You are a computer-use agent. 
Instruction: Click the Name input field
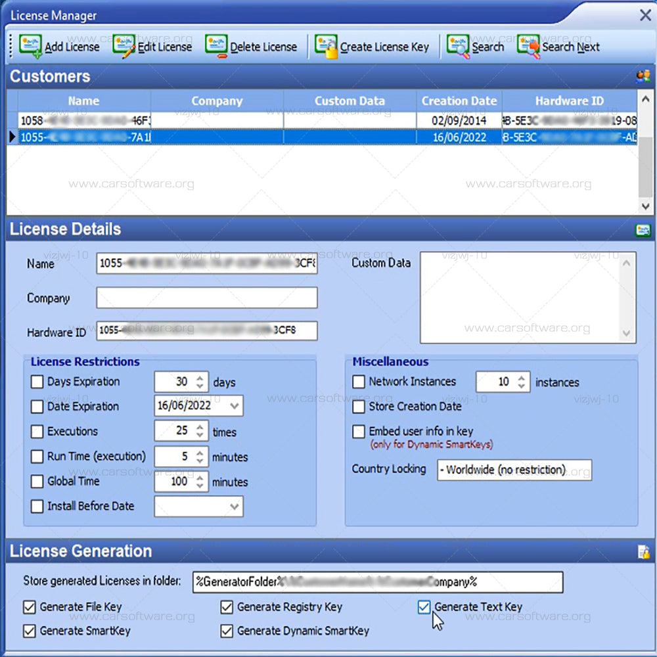coord(207,263)
